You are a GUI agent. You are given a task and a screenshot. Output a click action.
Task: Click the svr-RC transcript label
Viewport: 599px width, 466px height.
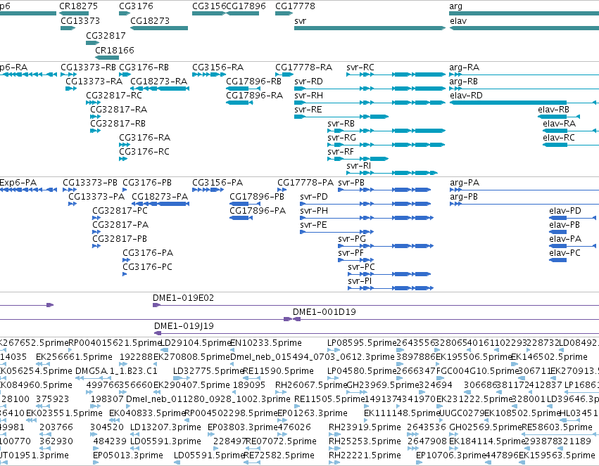(360, 67)
